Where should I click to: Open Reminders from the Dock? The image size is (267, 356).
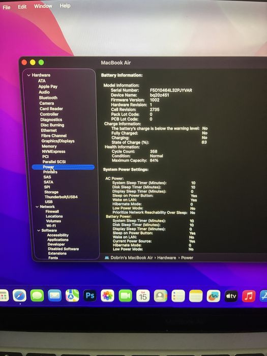click(x=178, y=295)
